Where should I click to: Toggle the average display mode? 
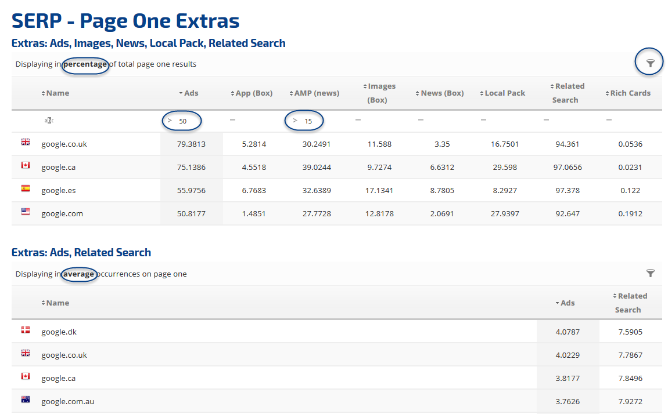tap(78, 274)
